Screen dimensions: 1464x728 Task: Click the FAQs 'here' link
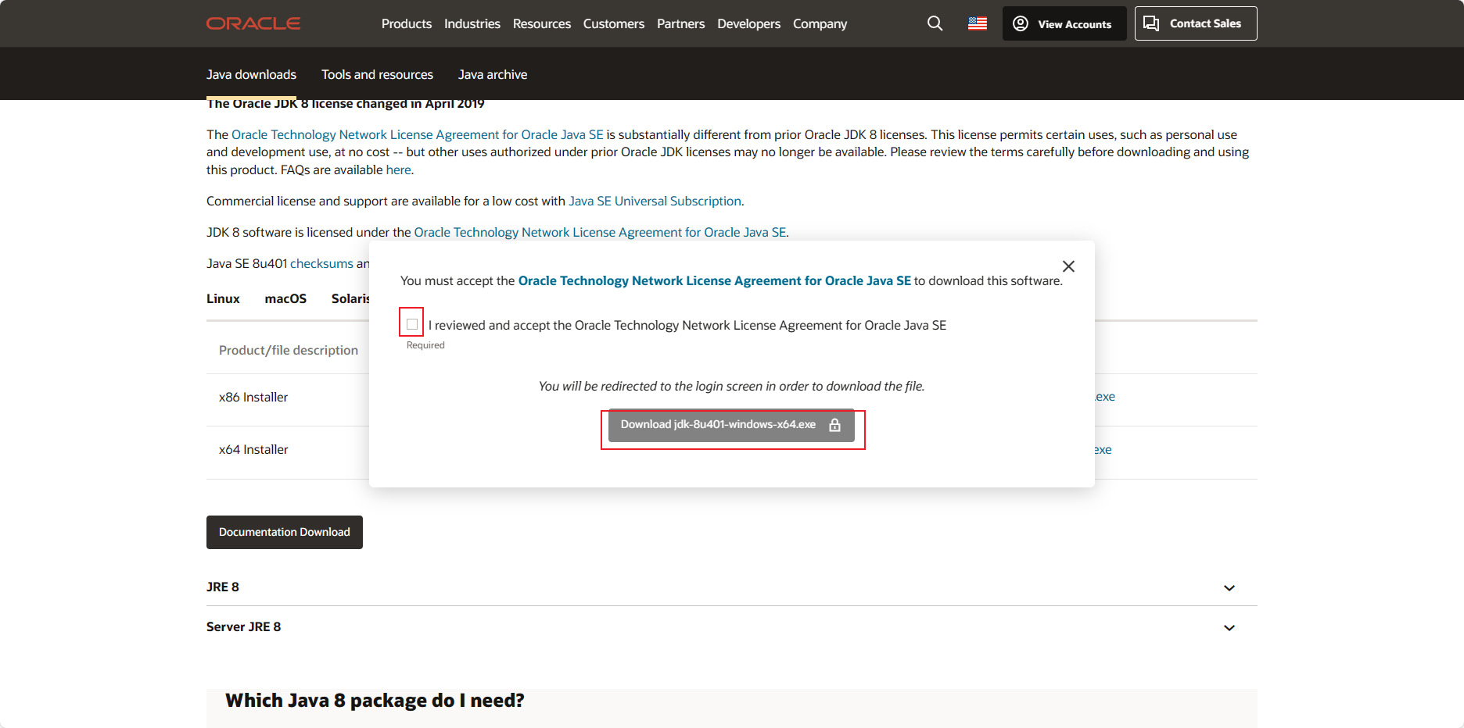[x=398, y=170]
